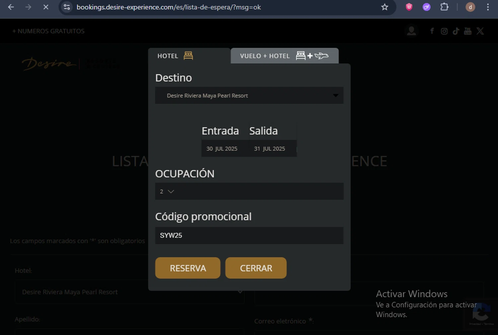Click the Salida label
Image resolution: width=498 pixels, height=335 pixels.
click(x=264, y=131)
